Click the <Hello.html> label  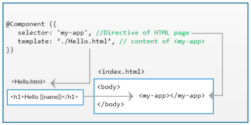click(x=29, y=82)
